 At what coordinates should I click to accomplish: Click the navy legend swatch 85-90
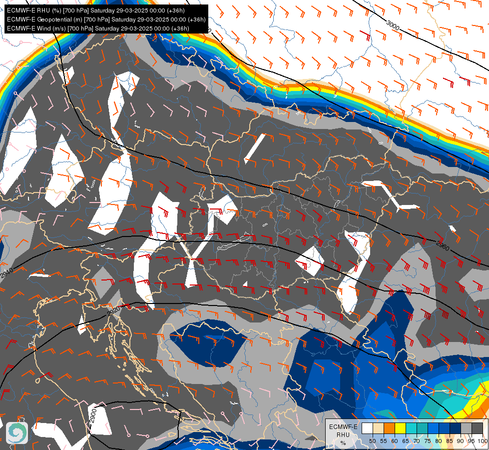pyautogui.click(x=456, y=428)
